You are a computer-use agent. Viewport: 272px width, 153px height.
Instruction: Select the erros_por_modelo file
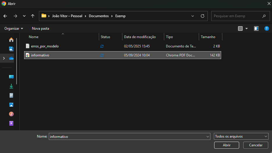45,46
